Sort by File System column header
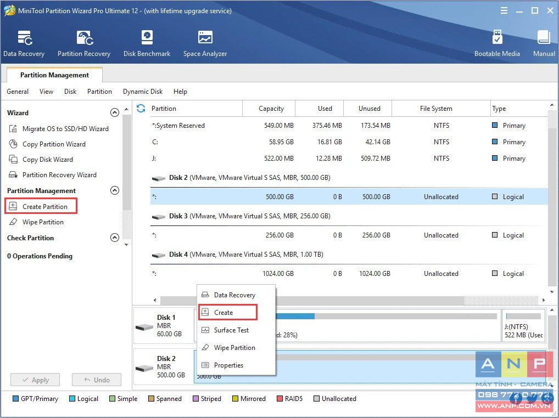Image resolution: width=559 pixels, height=418 pixels. point(441,108)
